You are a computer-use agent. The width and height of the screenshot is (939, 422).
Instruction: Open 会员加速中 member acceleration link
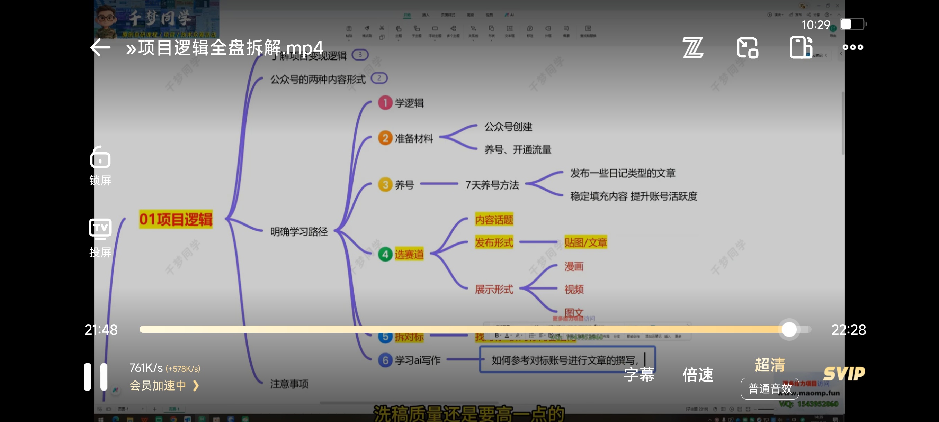coord(164,385)
